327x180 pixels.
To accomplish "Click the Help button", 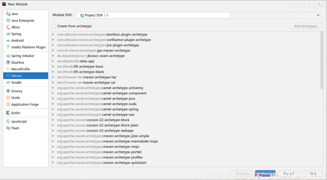I will point(312,174).
